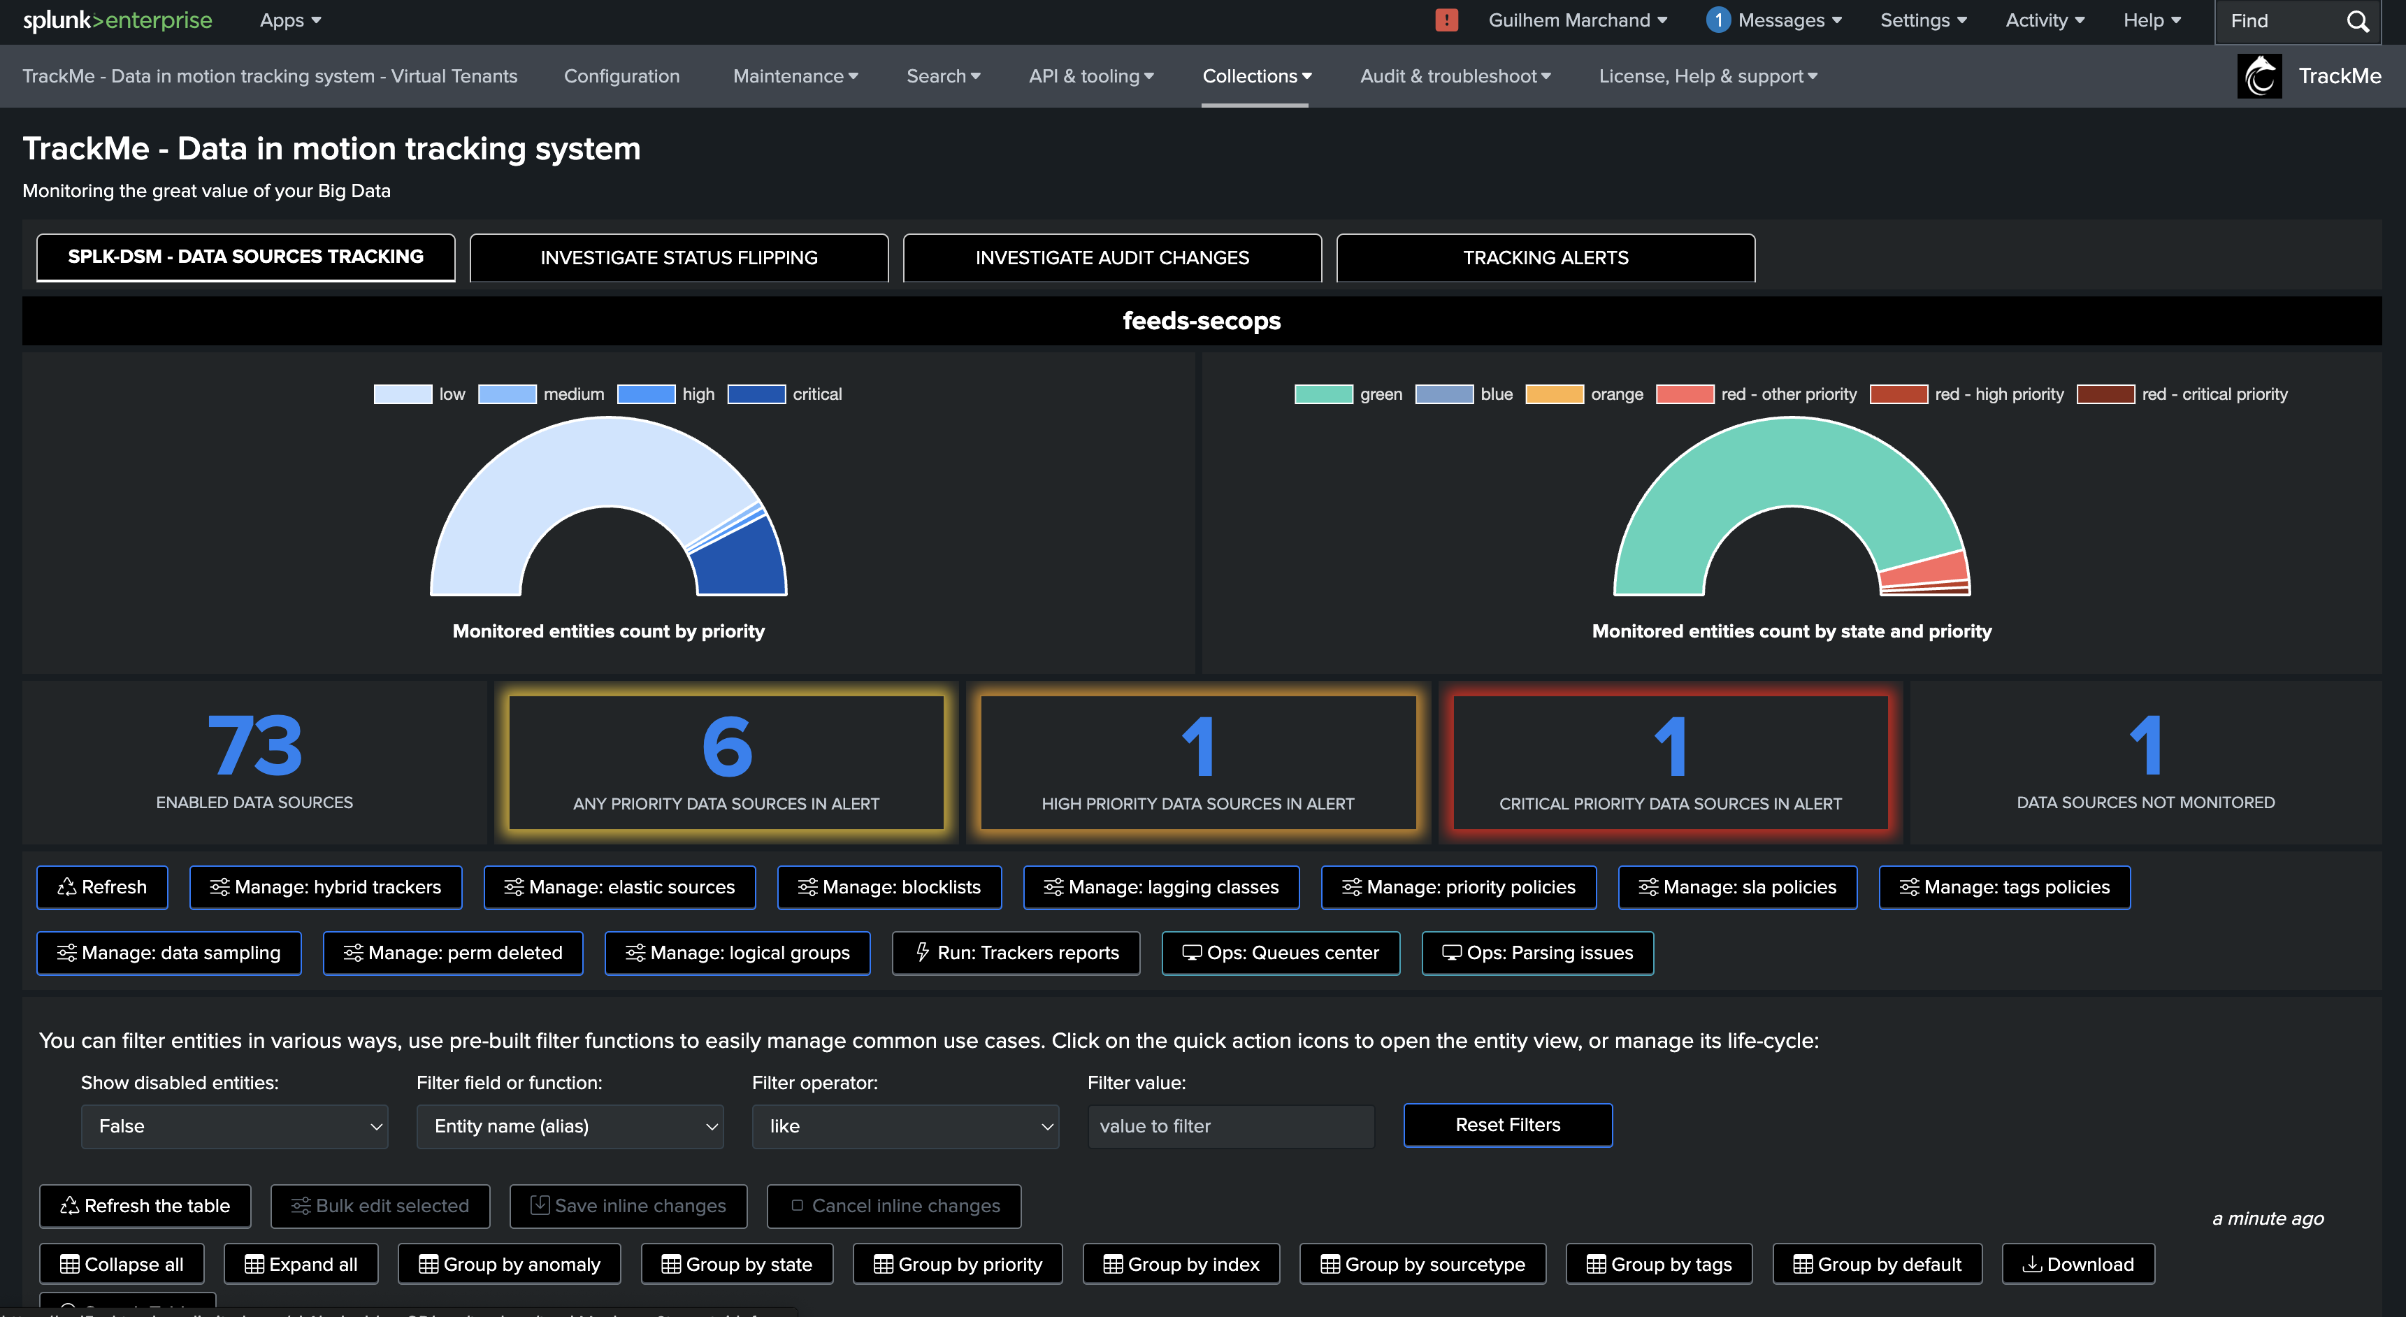Click the Manage: hybrid trackers sliders icon
This screenshot has height=1317, width=2406.
[x=219, y=886]
